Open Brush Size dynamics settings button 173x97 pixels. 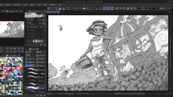(x=44, y=20)
